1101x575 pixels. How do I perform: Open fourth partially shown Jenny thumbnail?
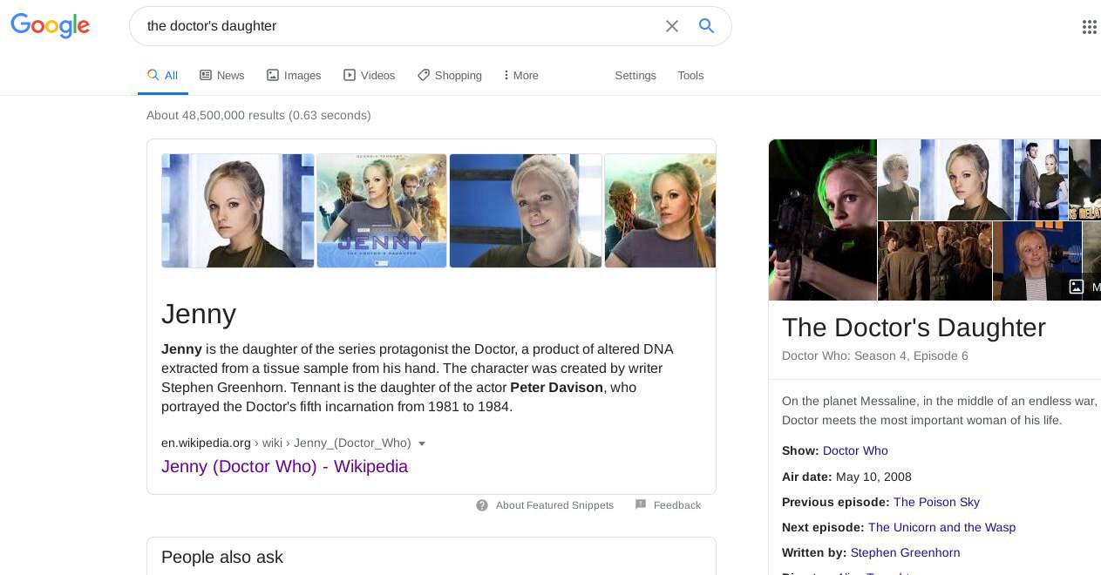[660, 211]
